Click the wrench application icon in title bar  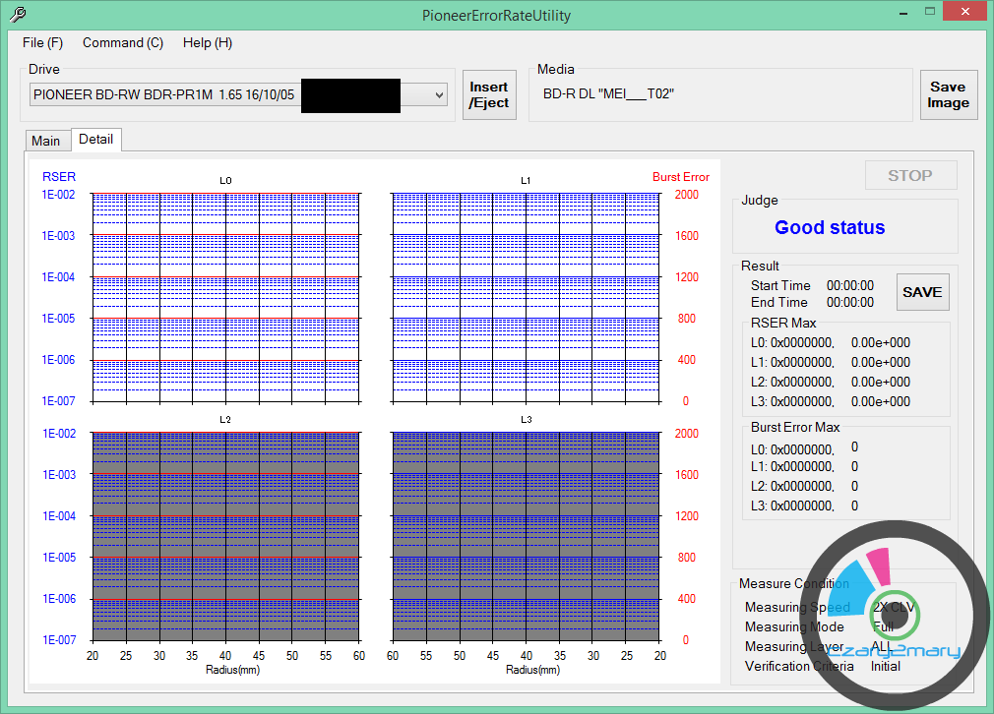tap(17, 15)
